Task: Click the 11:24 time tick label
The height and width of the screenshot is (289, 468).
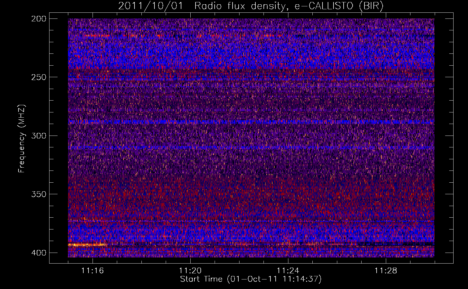Action: tap(288, 271)
